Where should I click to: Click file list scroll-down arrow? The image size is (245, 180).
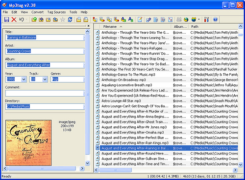[x=241, y=164]
